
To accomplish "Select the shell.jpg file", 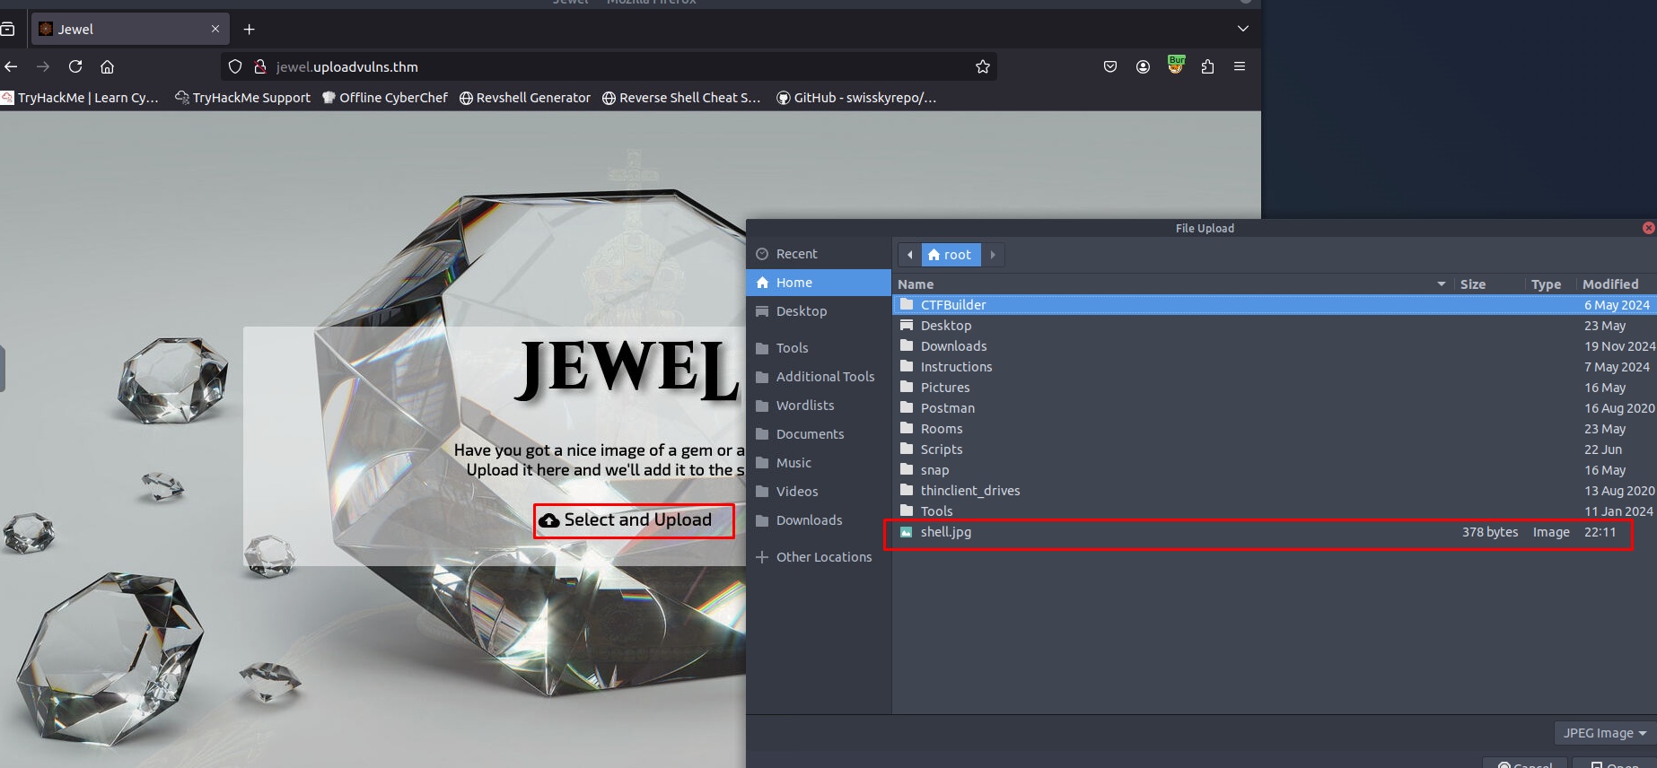I will tap(1275, 532).
